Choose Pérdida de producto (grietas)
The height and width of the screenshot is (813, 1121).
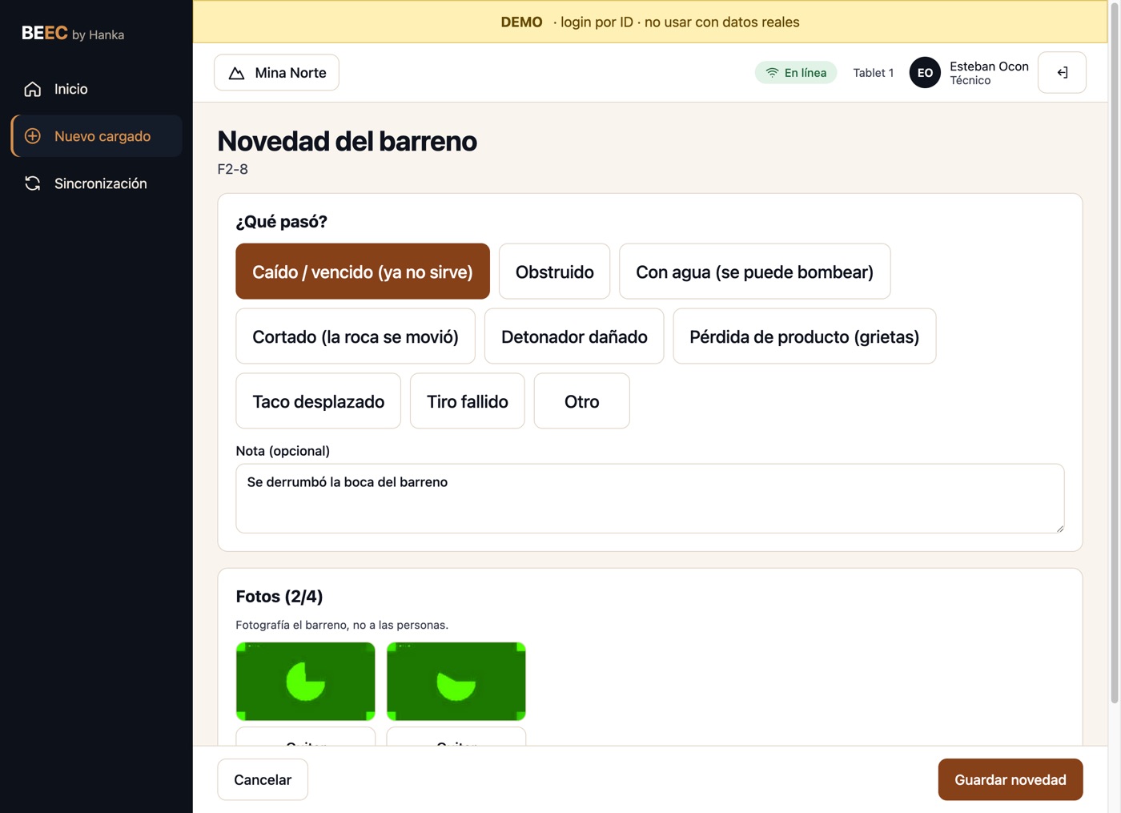pos(804,336)
